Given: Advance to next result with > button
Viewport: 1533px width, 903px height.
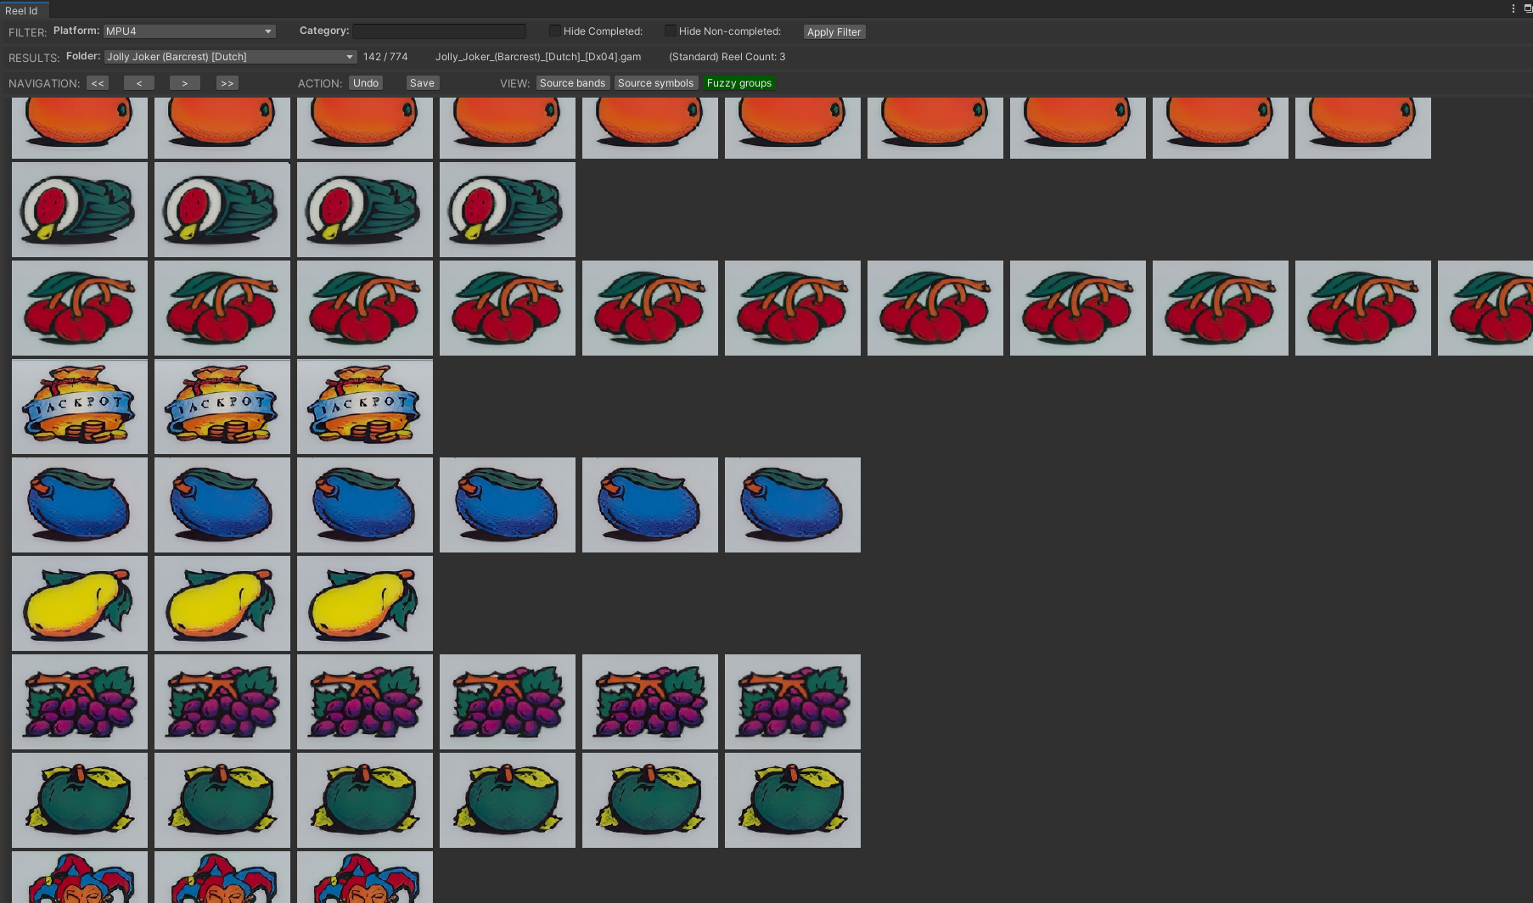Looking at the screenshot, I should click(184, 83).
